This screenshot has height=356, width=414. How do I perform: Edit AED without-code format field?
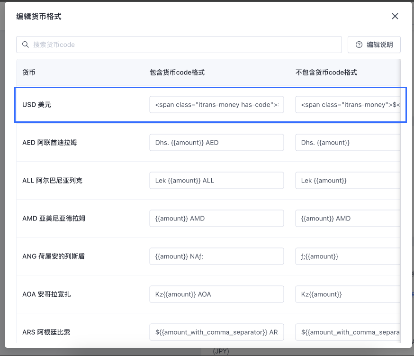click(348, 143)
